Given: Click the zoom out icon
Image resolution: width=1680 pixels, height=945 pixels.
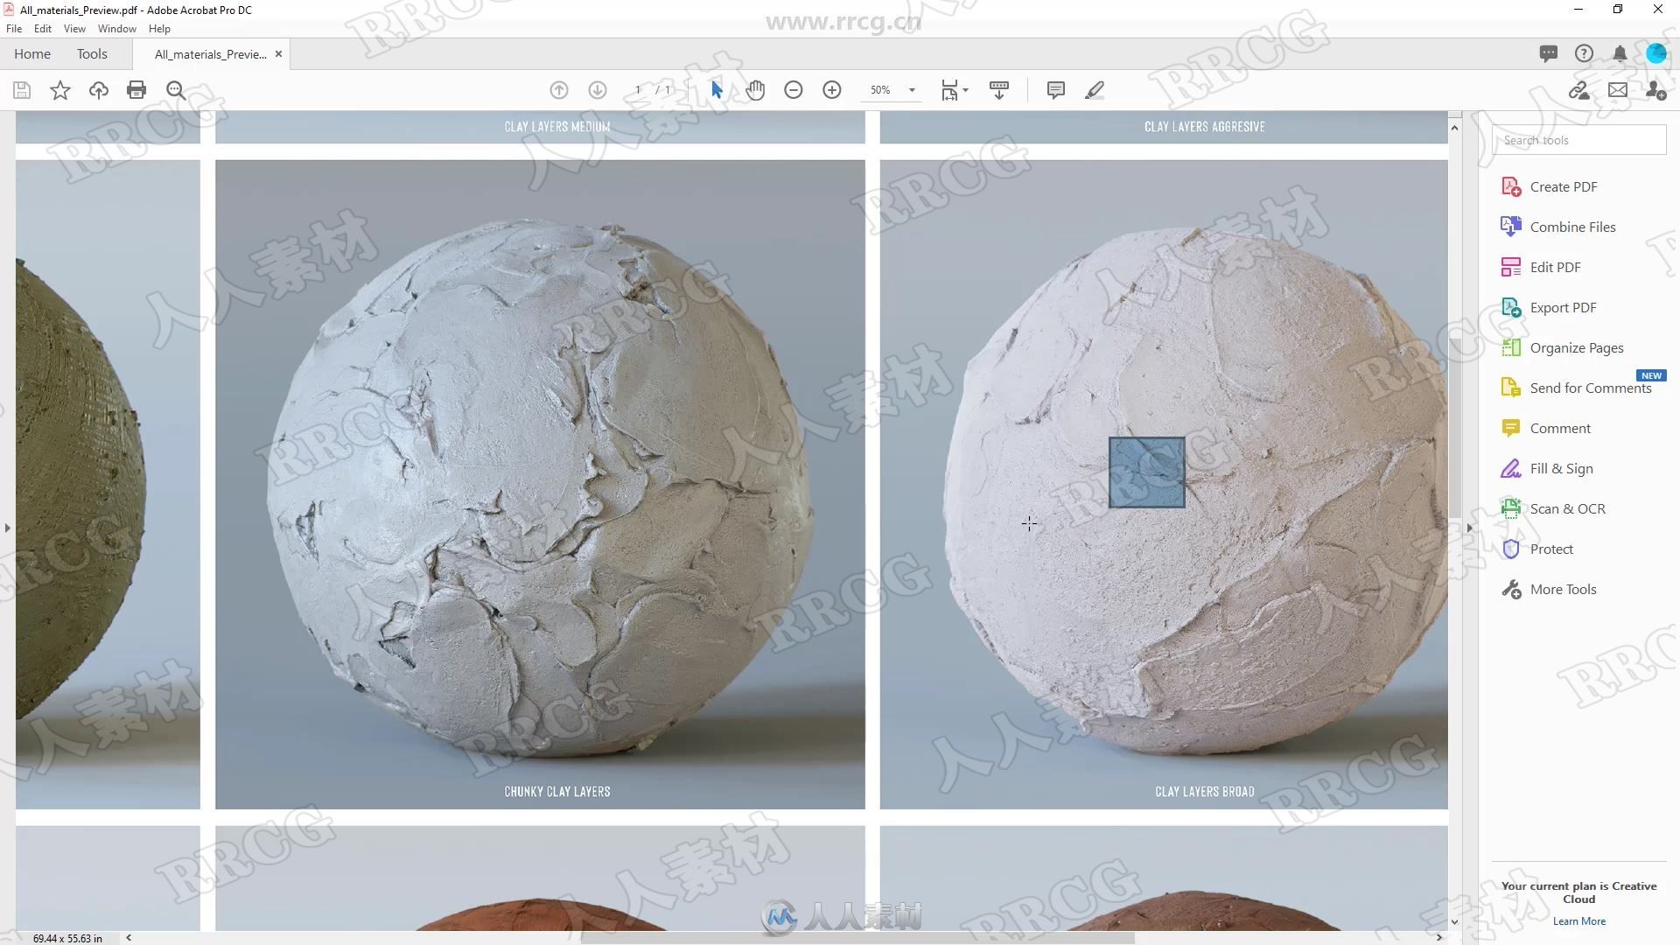Looking at the screenshot, I should [x=794, y=89].
